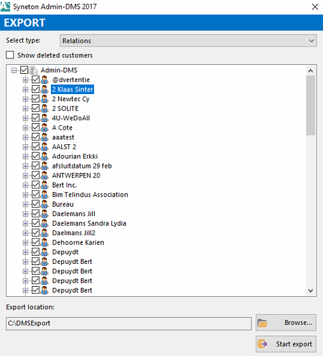
Task: Select the Daelemans Sandra Lydia row
Action: point(89,223)
